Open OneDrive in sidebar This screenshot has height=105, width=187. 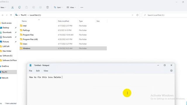[x=5, y=66]
